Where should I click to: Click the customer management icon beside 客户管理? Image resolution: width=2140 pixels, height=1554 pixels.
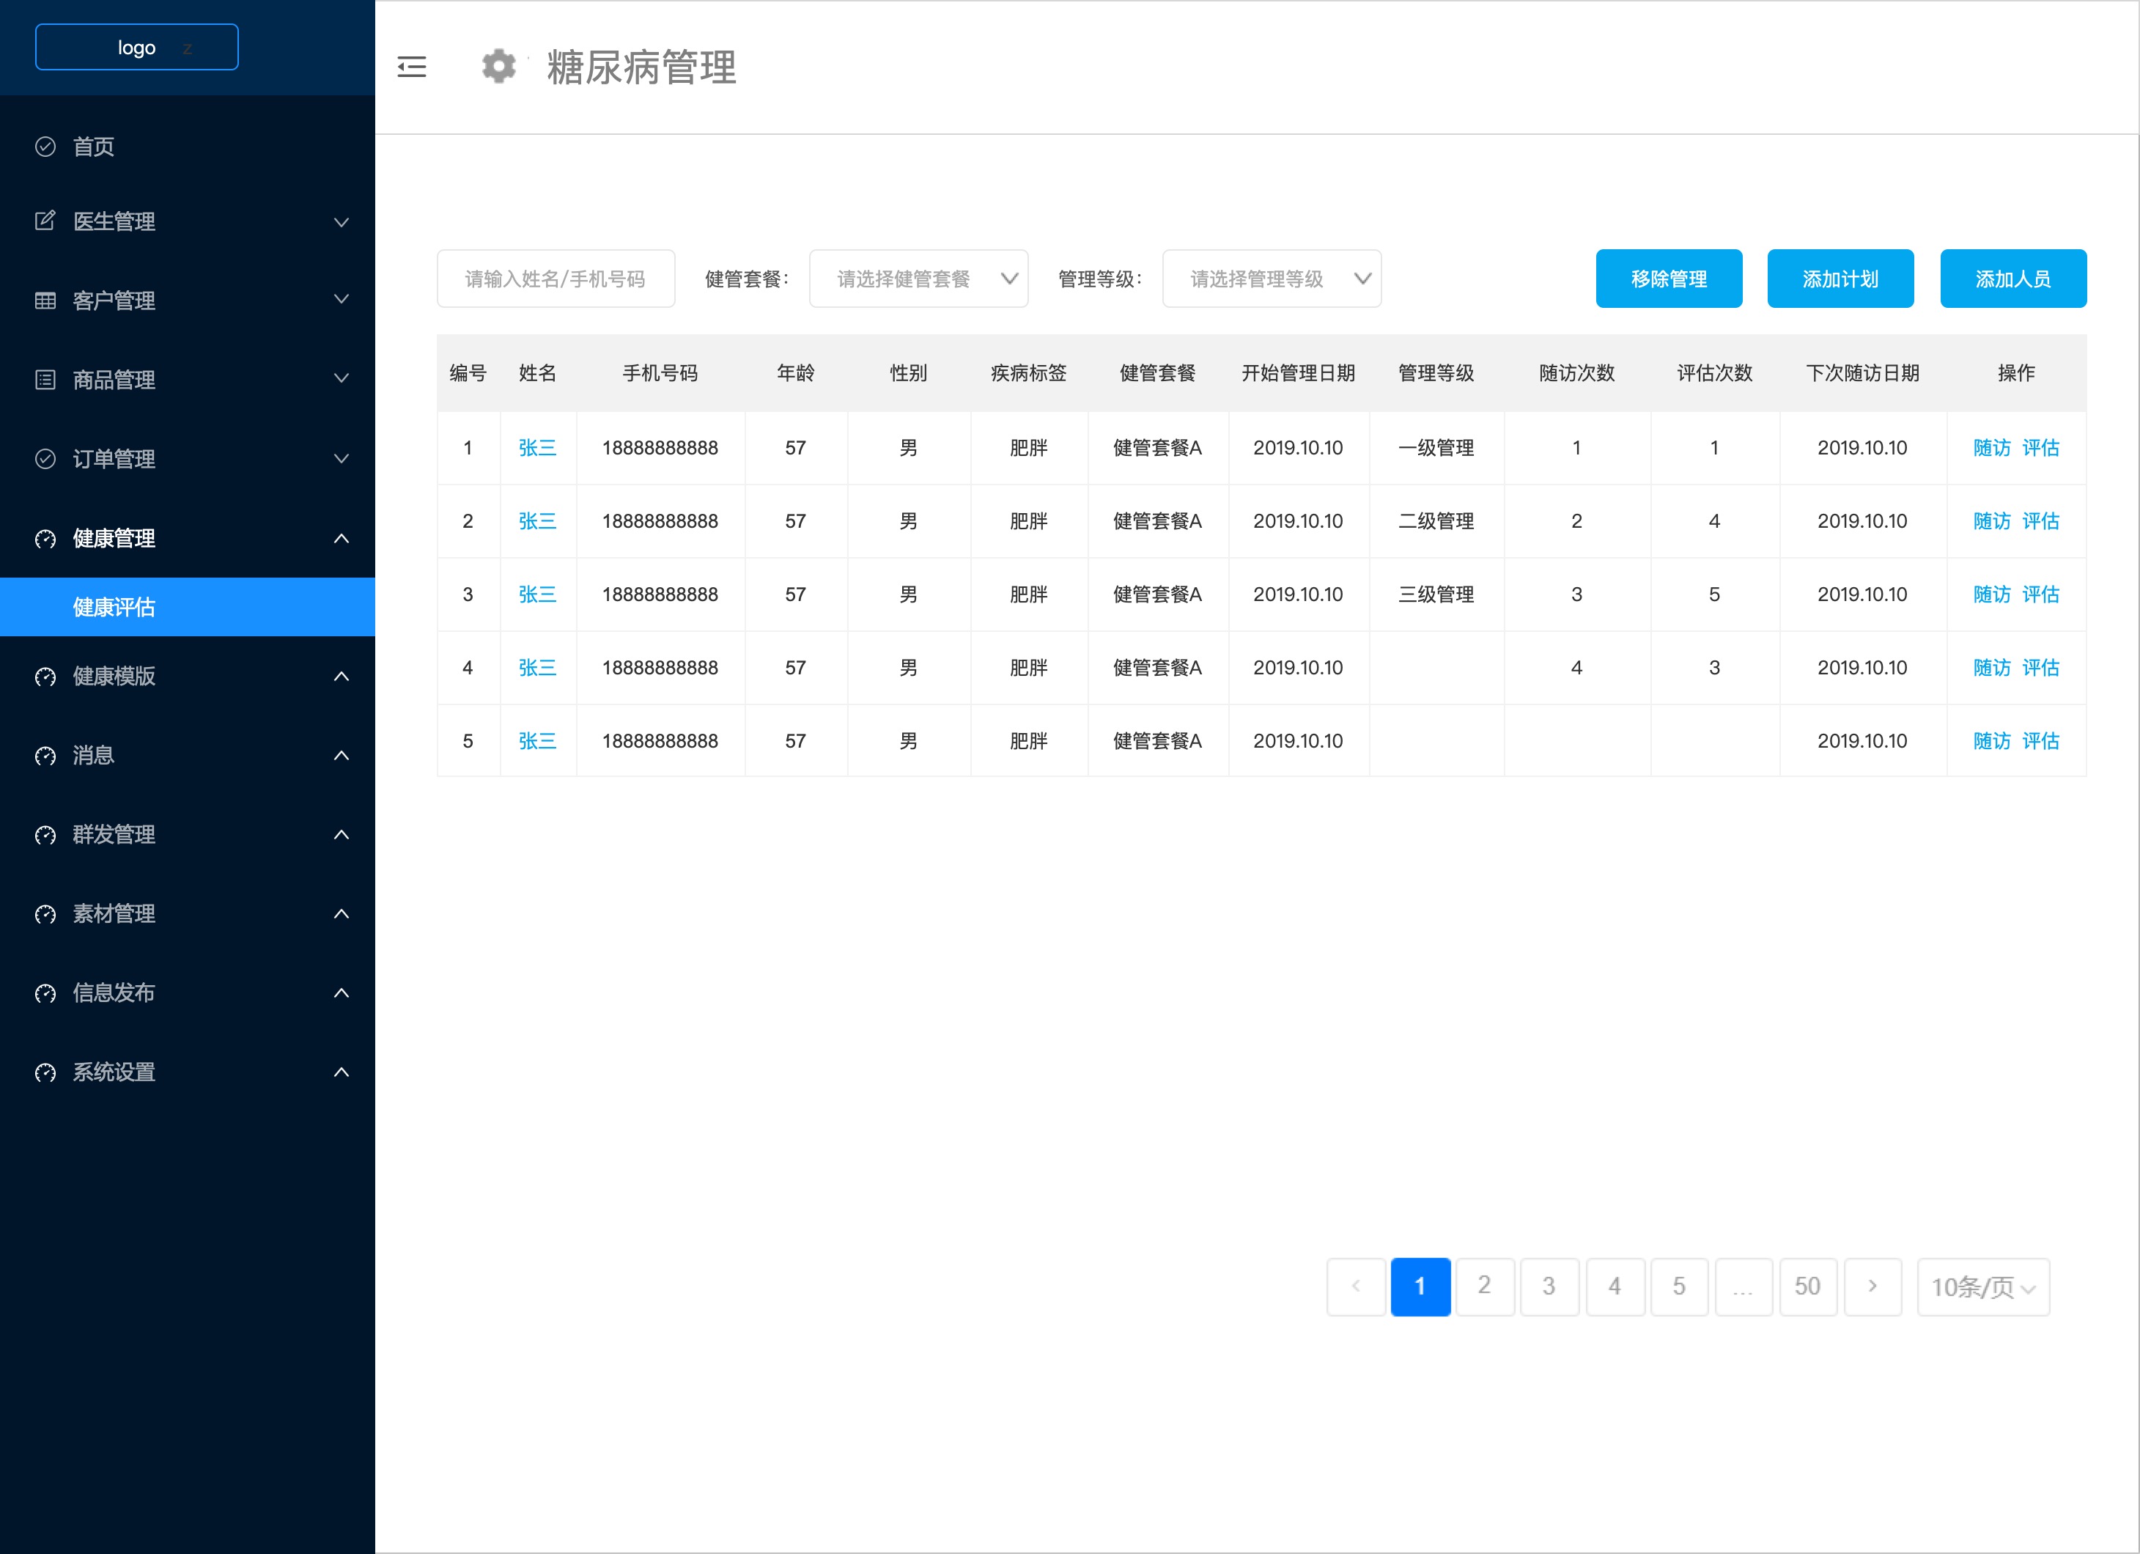click(x=45, y=300)
